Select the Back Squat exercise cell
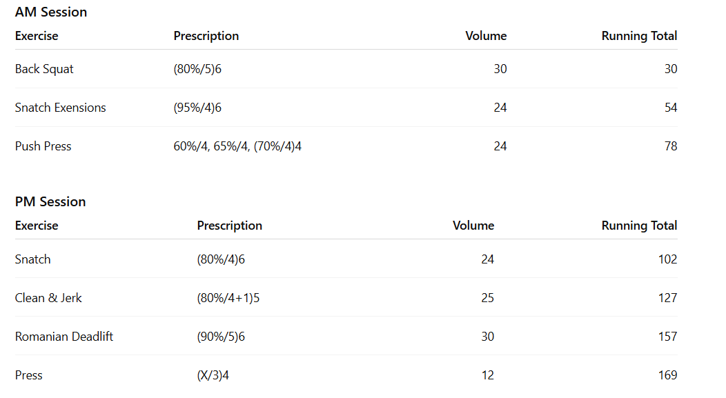Screen dimensions: 726x398 click(44, 69)
